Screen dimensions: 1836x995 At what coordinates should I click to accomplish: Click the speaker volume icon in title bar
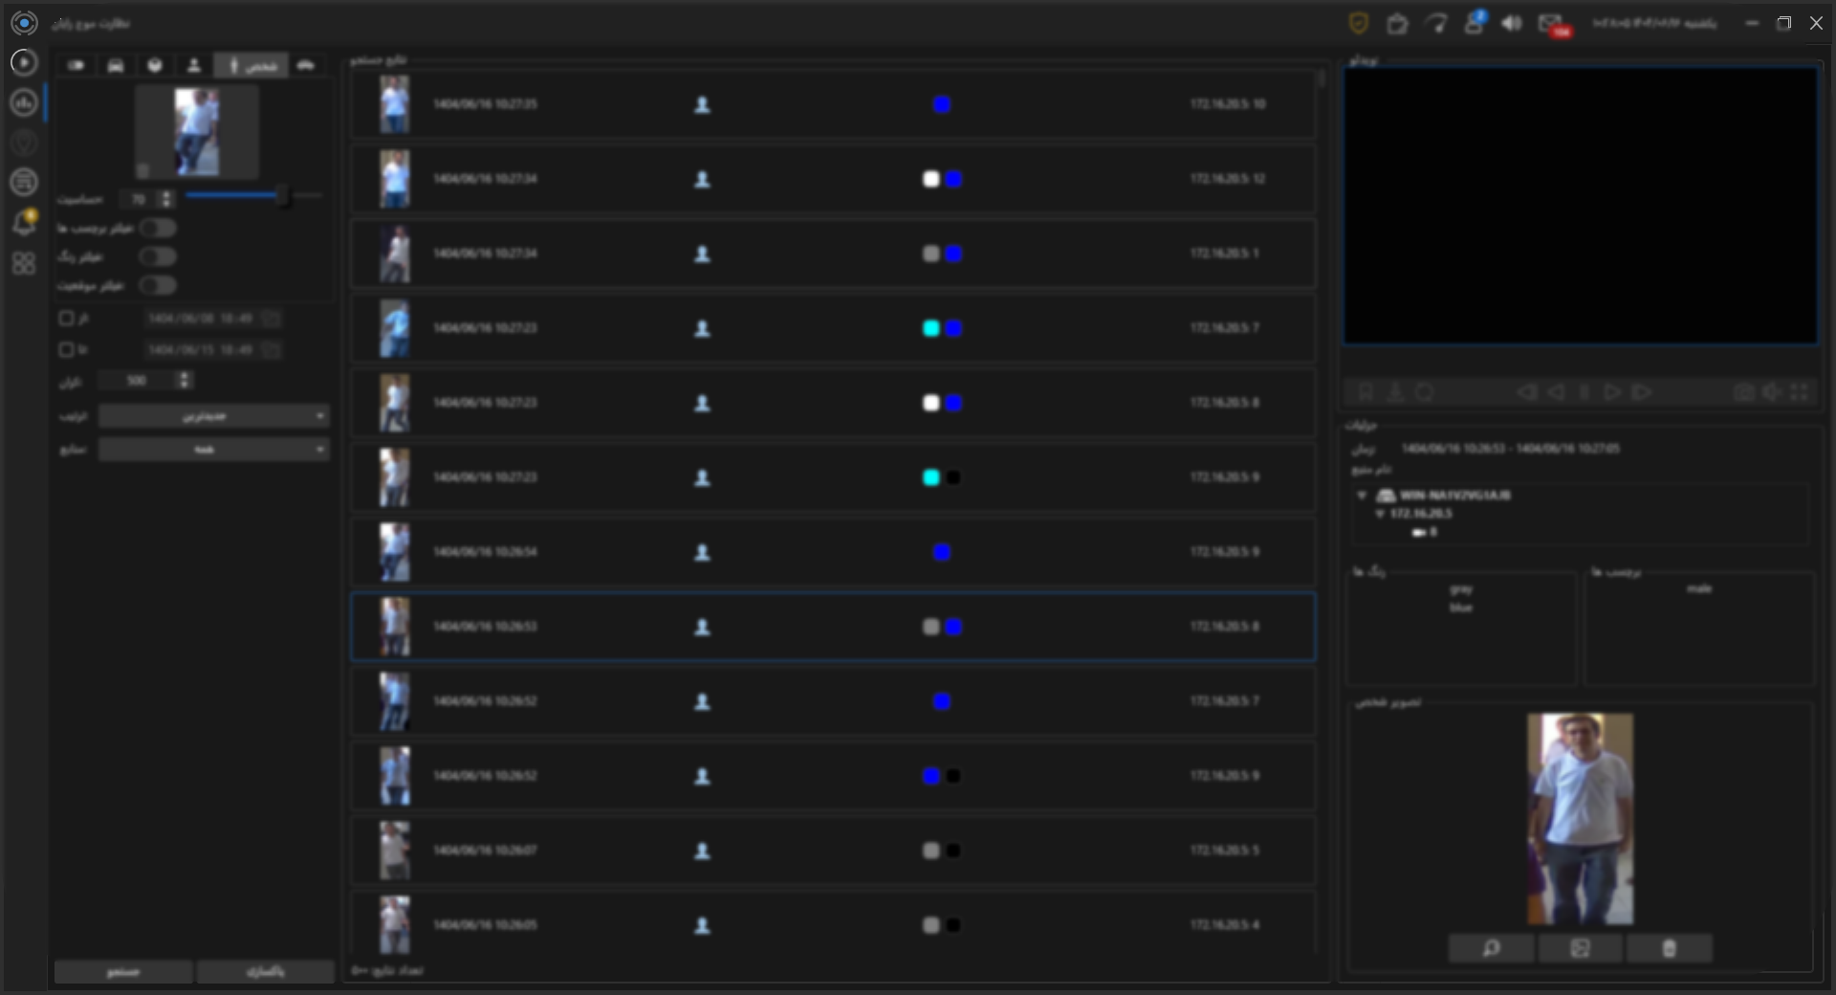(x=1511, y=23)
